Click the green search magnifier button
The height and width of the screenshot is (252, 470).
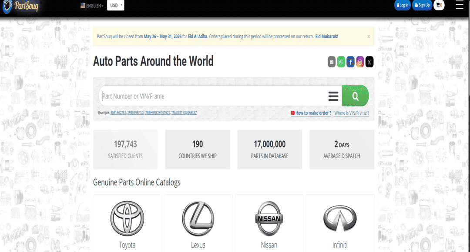coord(355,96)
